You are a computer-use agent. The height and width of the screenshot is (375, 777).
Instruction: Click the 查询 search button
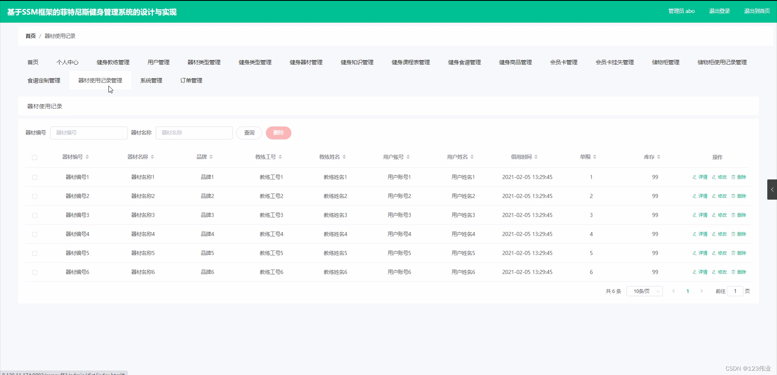249,133
